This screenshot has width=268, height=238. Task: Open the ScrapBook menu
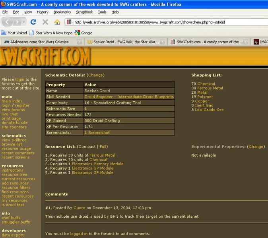(84, 12)
